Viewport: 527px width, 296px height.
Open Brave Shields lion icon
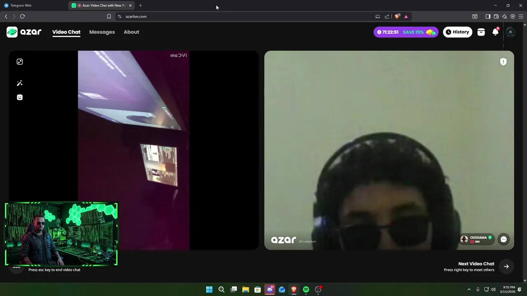397,16
